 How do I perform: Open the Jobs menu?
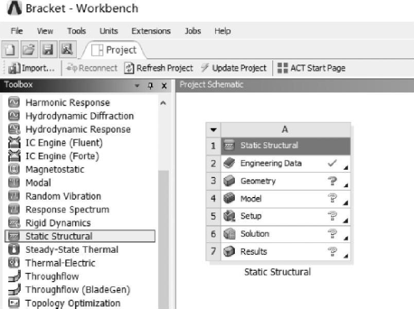pyautogui.click(x=193, y=31)
